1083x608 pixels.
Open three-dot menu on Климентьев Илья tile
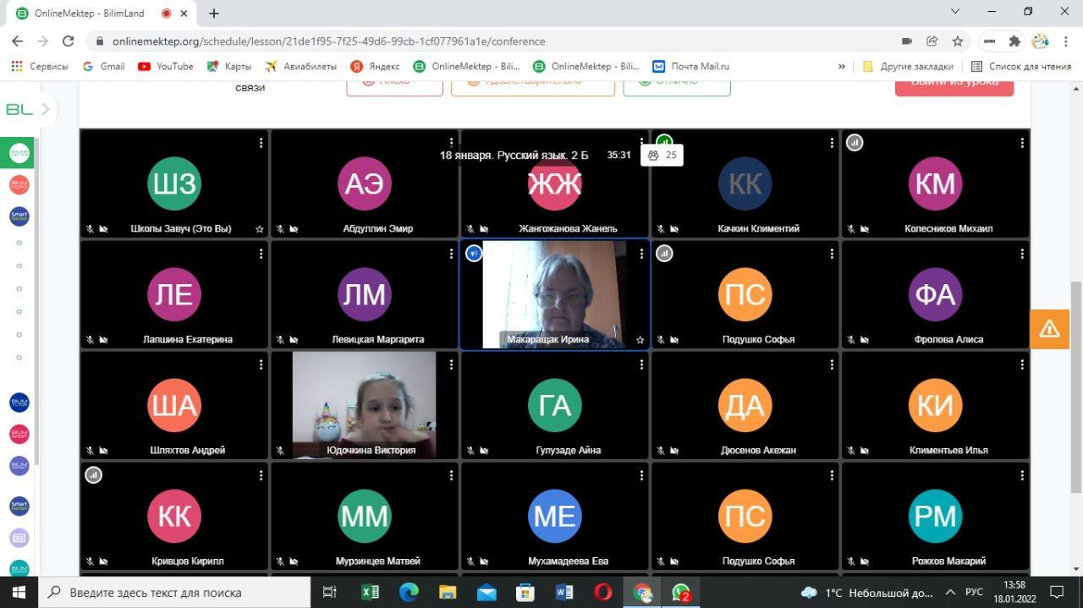[x=1022, y=364]
